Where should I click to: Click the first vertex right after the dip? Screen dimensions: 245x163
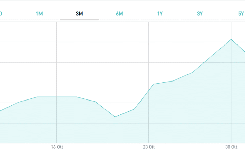134,109
